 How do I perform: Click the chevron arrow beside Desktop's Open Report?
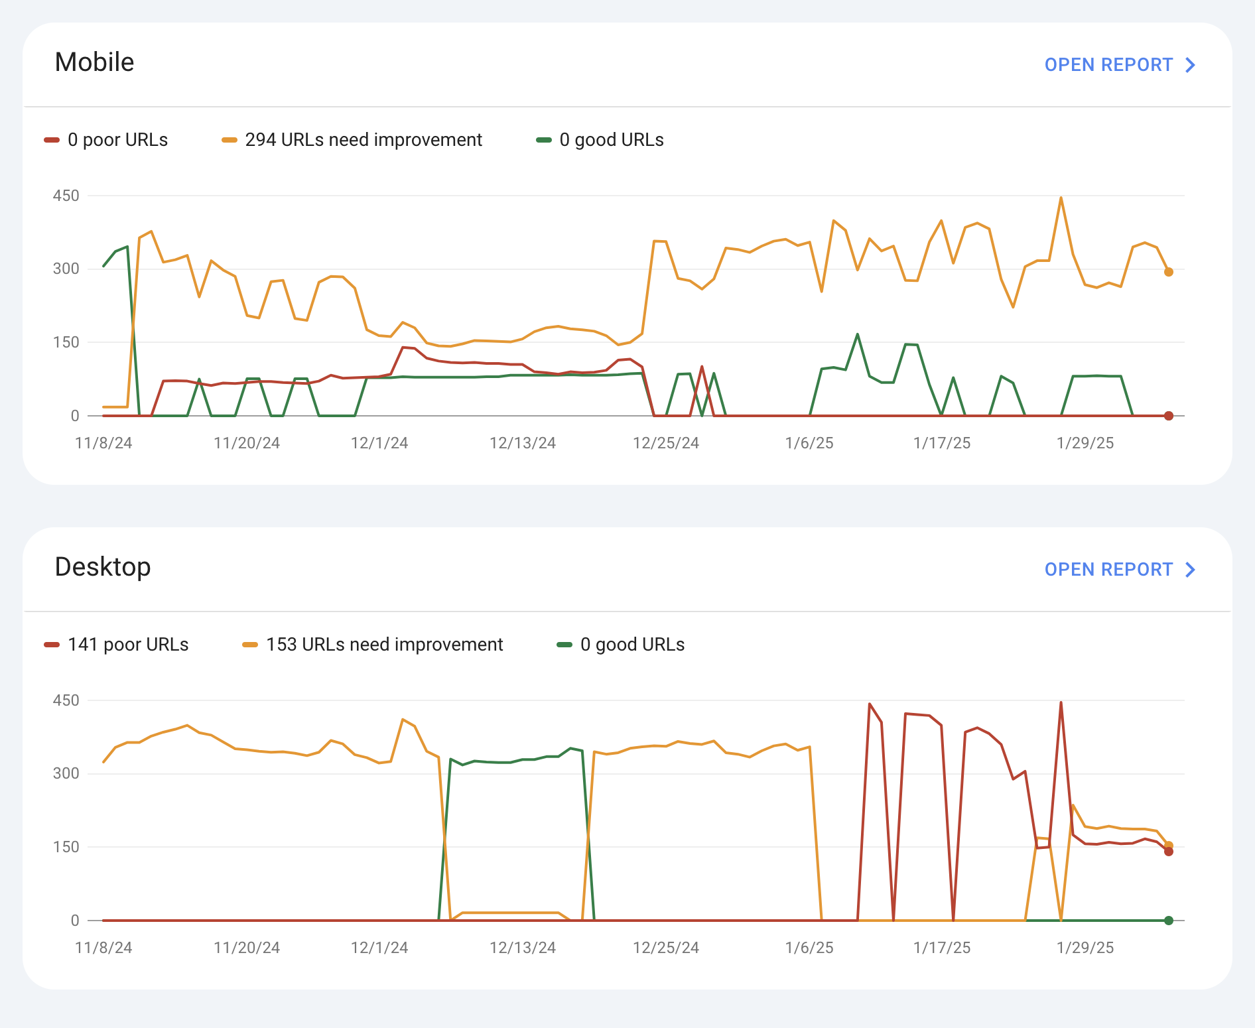coord(1191,570)
